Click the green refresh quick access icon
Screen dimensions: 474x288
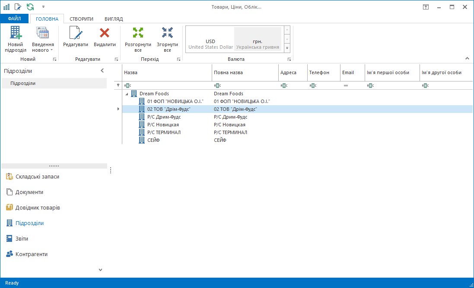30,6
